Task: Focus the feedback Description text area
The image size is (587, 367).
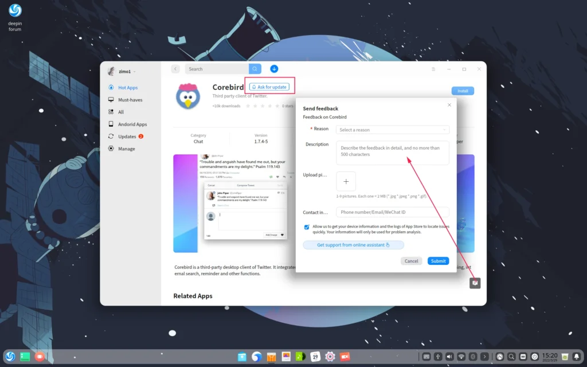Action: pos(392,153)
